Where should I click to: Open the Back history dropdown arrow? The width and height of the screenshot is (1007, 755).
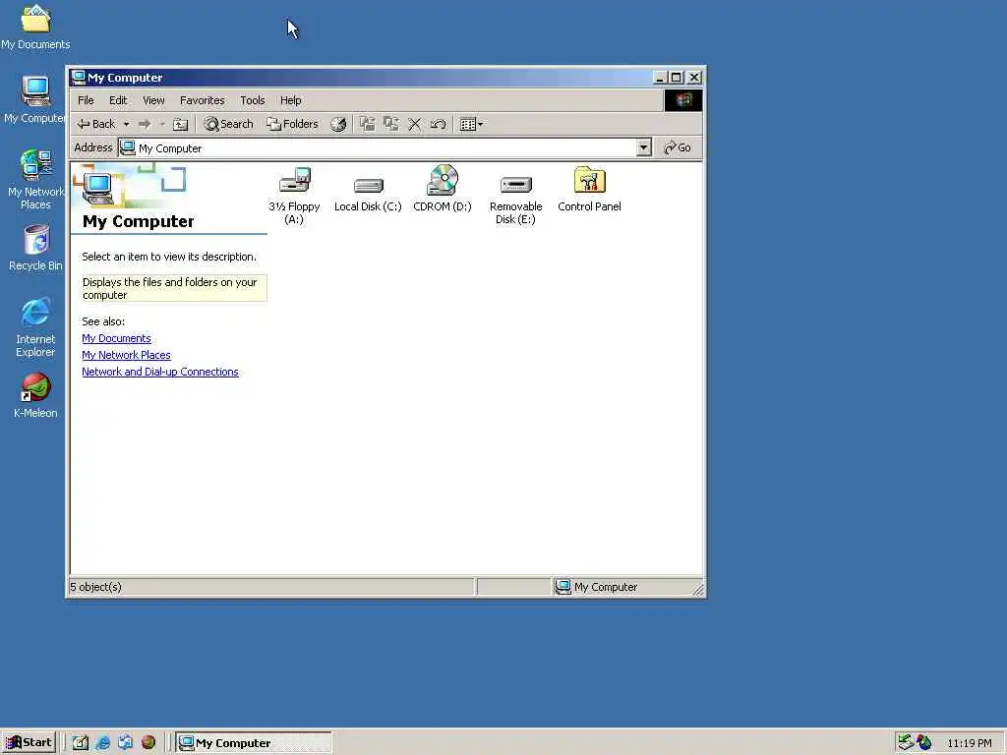(x=127, y=124)
